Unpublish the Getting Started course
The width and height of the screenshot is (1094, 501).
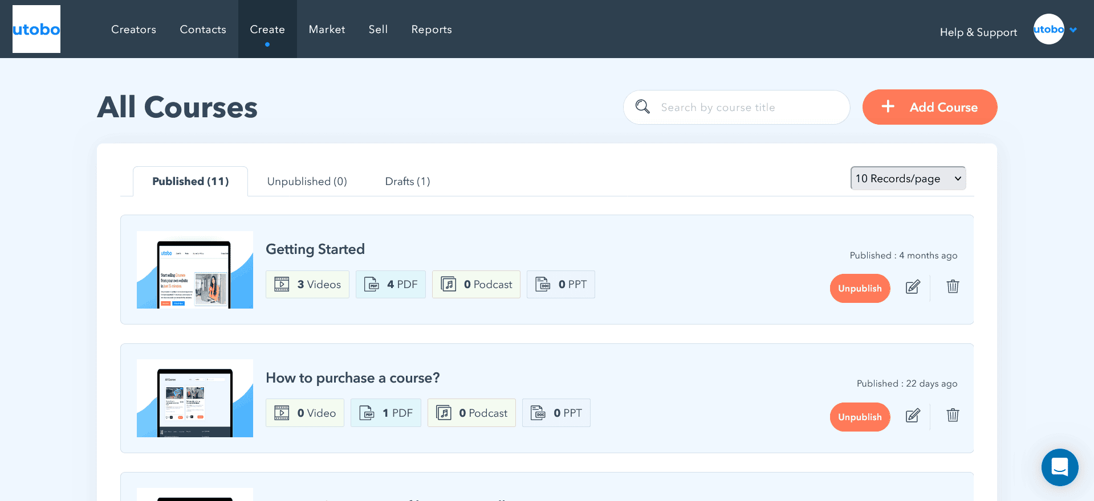pyautogui.click(x=860, y=288)
